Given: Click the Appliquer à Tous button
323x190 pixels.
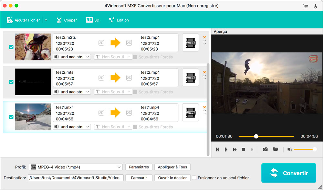Looking at the screenshot, I should (172, 167).
